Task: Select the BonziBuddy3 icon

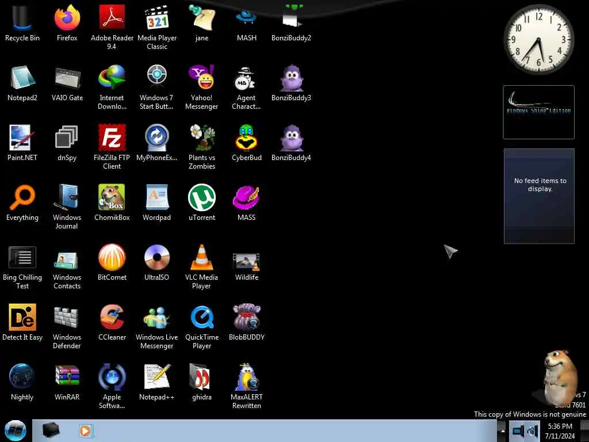Action: 291,83
